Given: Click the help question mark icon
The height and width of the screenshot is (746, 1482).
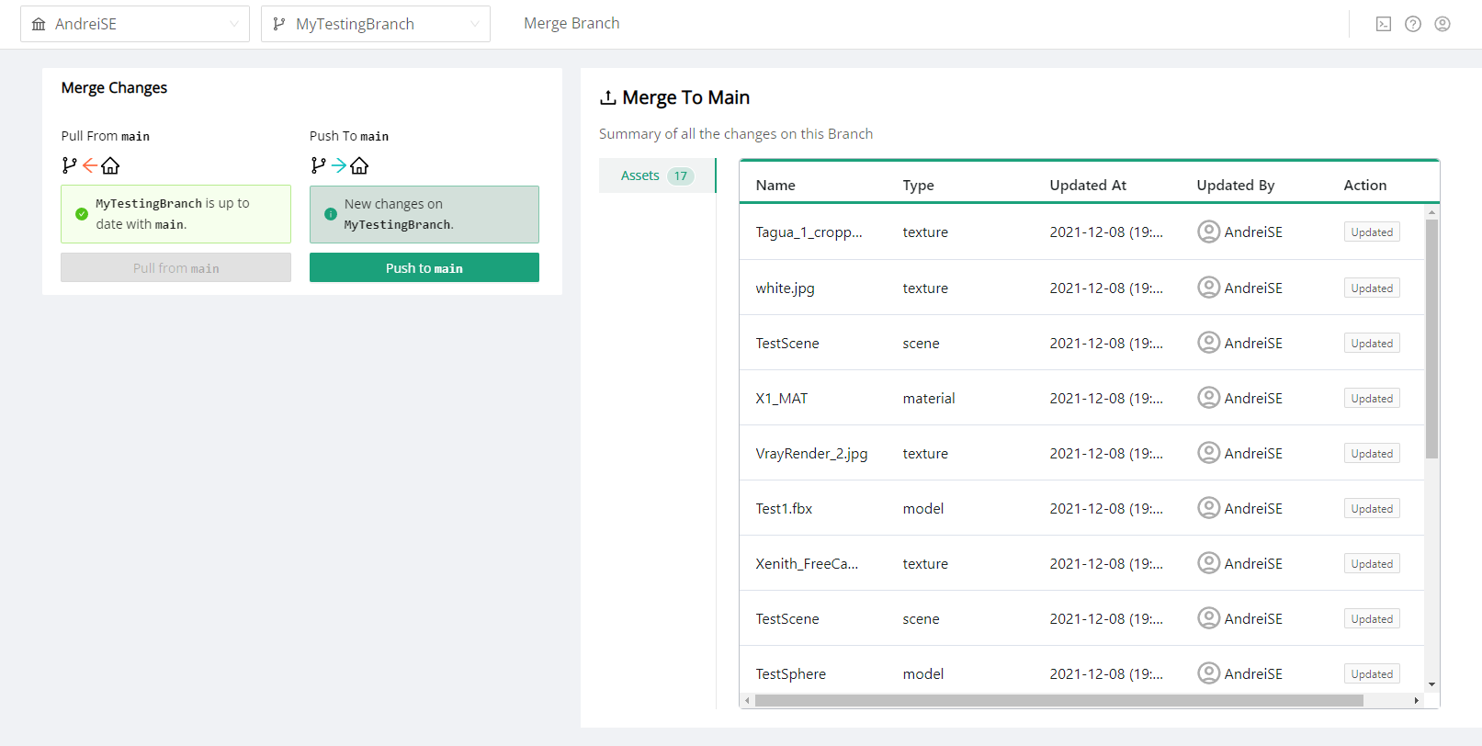Looking at the screenshot, I should click(1413, 24).
